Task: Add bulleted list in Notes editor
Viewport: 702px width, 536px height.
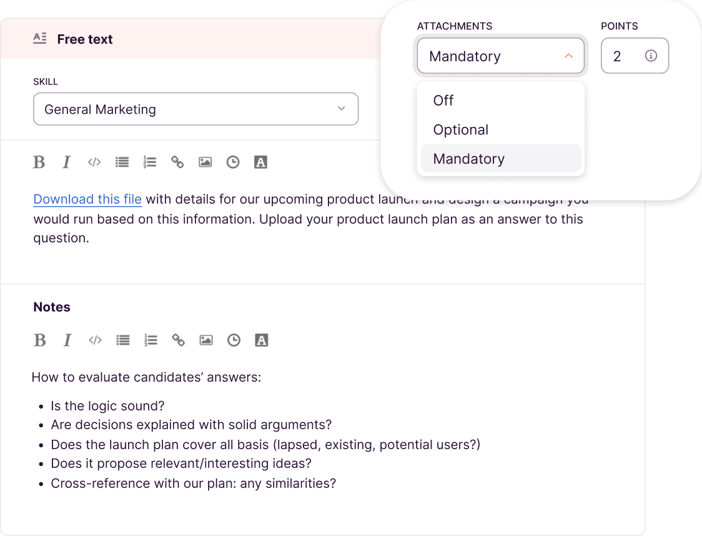Action: point(122,340)
